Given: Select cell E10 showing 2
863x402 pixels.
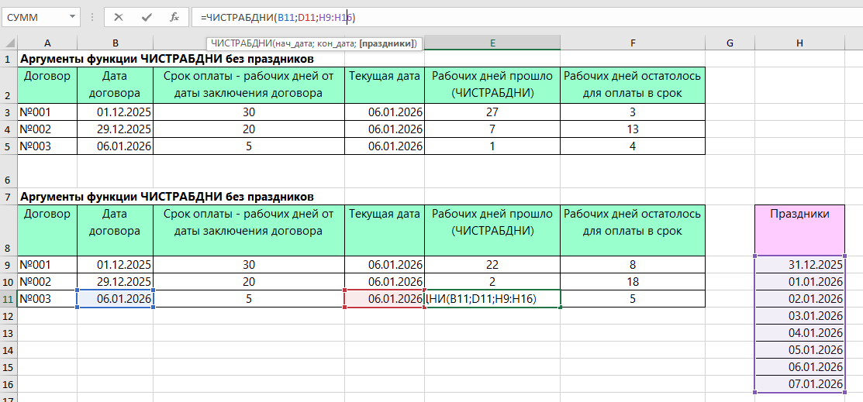Looking at the screenshot, I should [492, 282].
